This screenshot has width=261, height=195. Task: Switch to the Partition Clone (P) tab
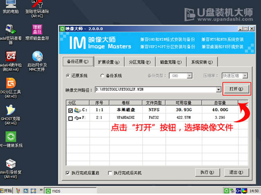point(140,62)
